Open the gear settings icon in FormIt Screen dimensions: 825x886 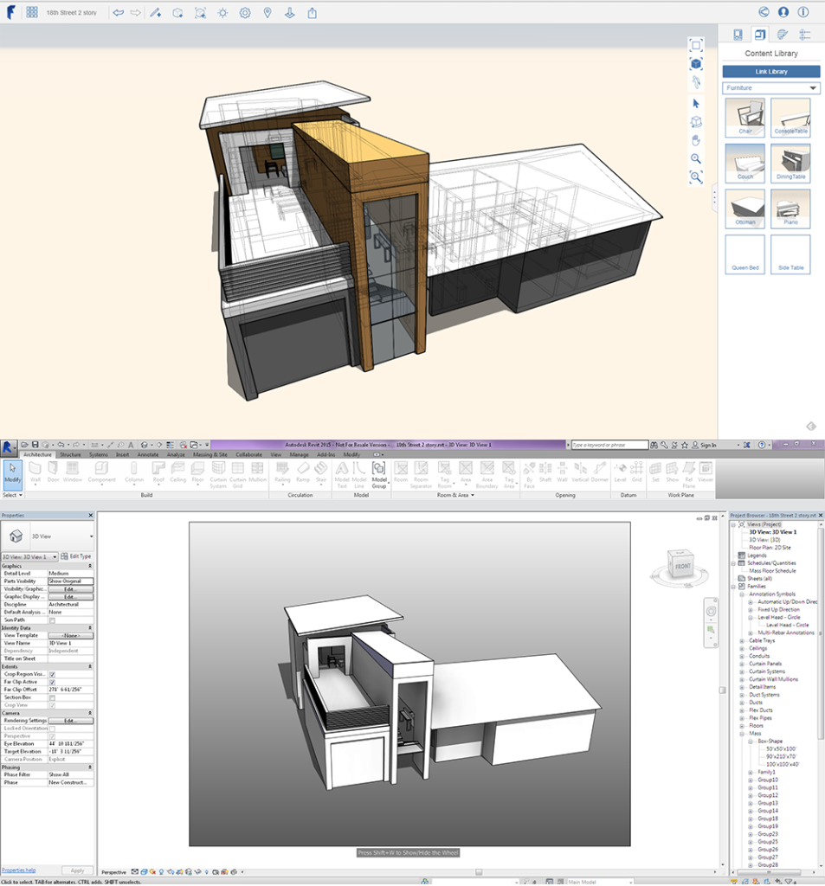click(245, 12)
